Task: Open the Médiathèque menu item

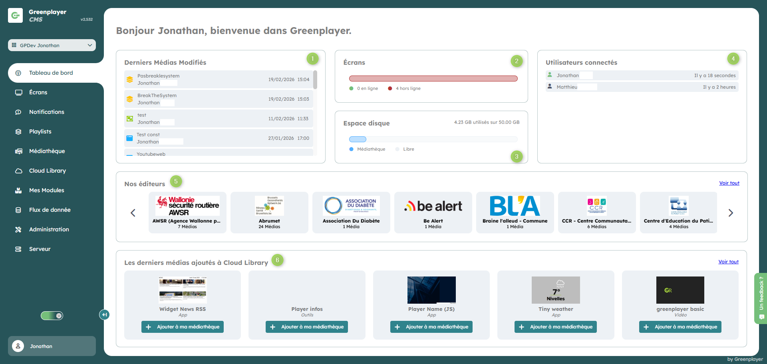Action: click(x=47, y=151)
